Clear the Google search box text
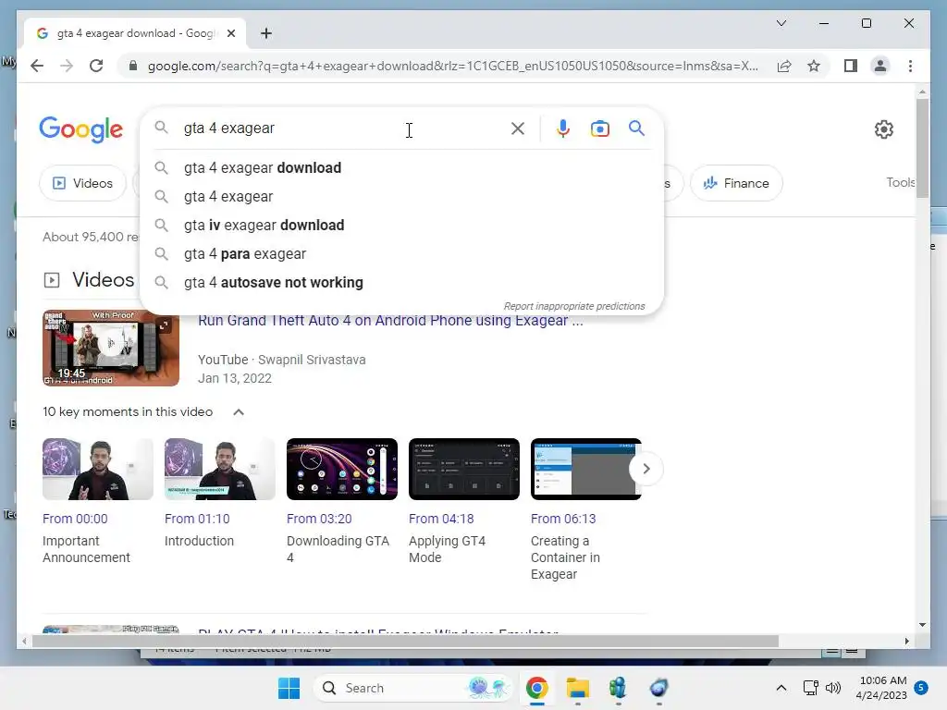 pos(518,129)
